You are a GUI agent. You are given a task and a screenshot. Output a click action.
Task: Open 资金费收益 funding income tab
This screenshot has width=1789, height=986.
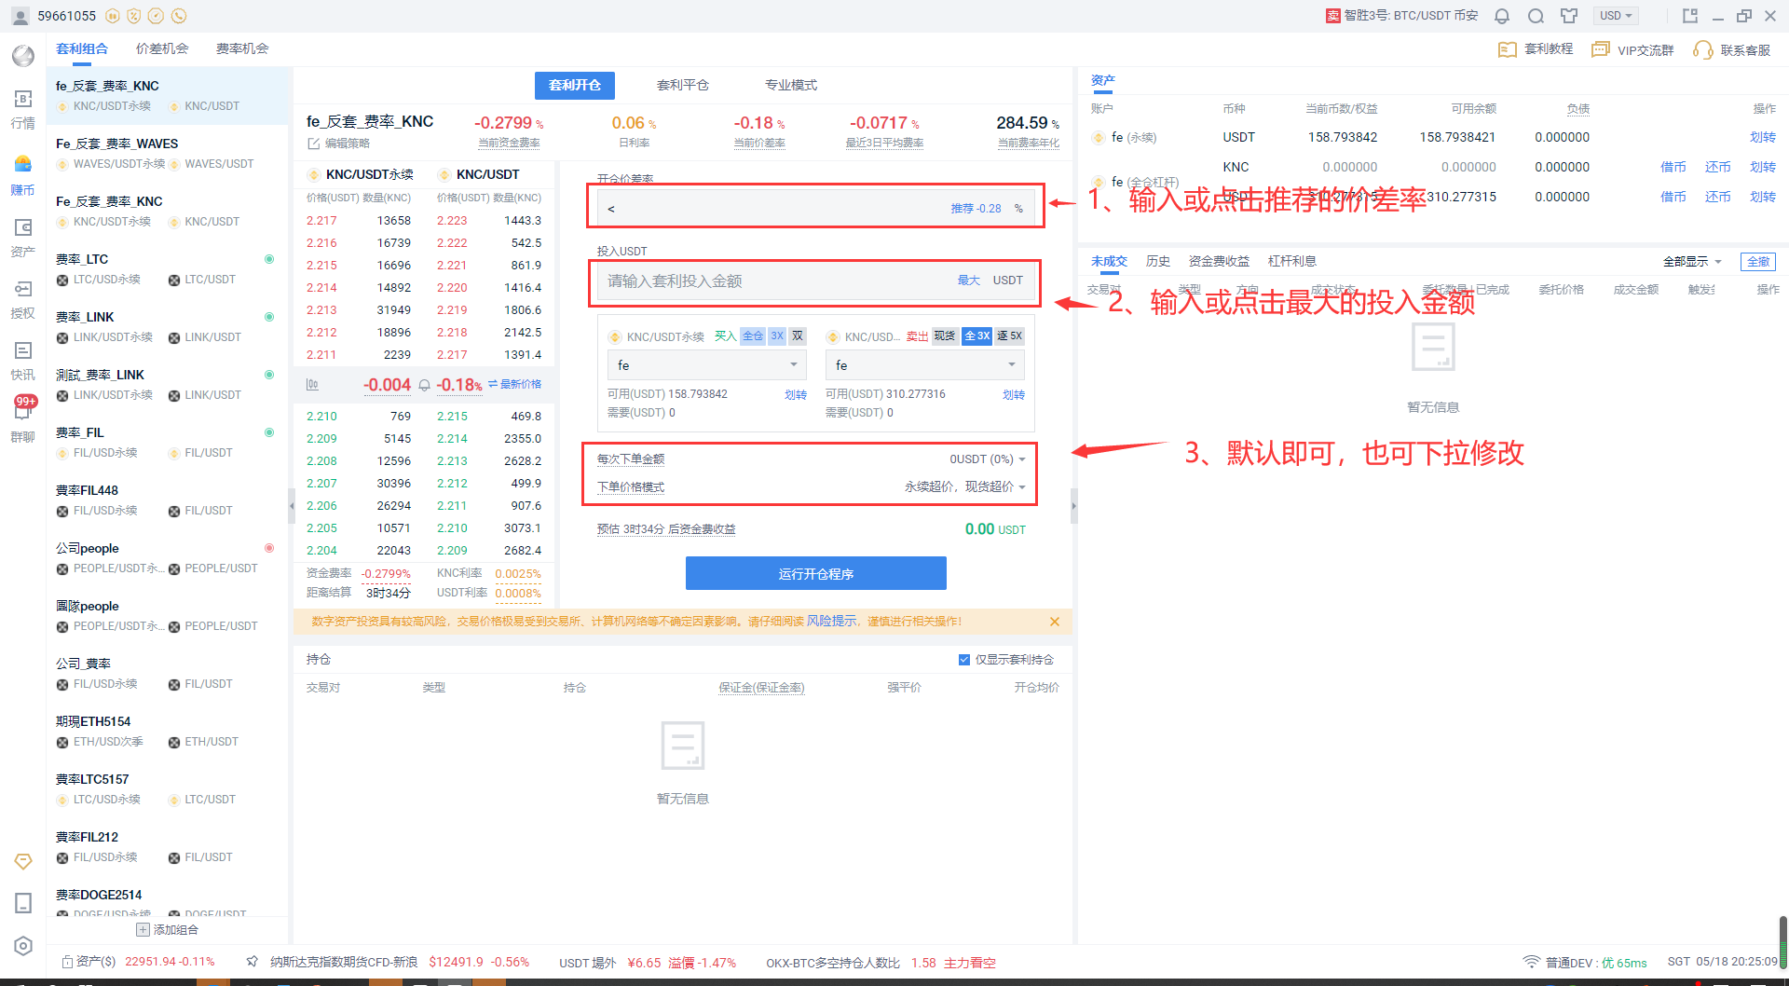pos(1219,262)
